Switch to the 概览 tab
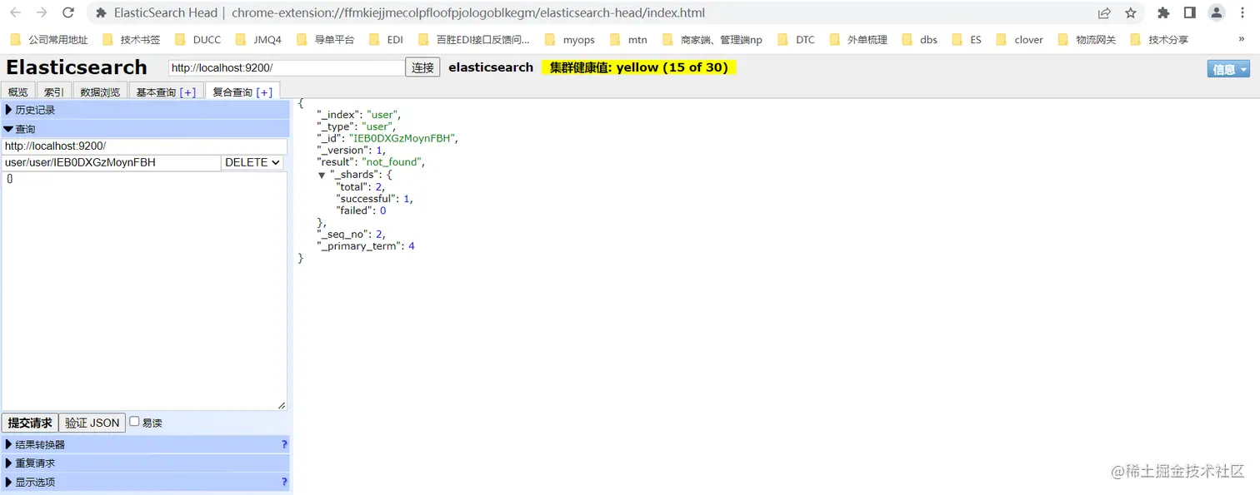 17,92
